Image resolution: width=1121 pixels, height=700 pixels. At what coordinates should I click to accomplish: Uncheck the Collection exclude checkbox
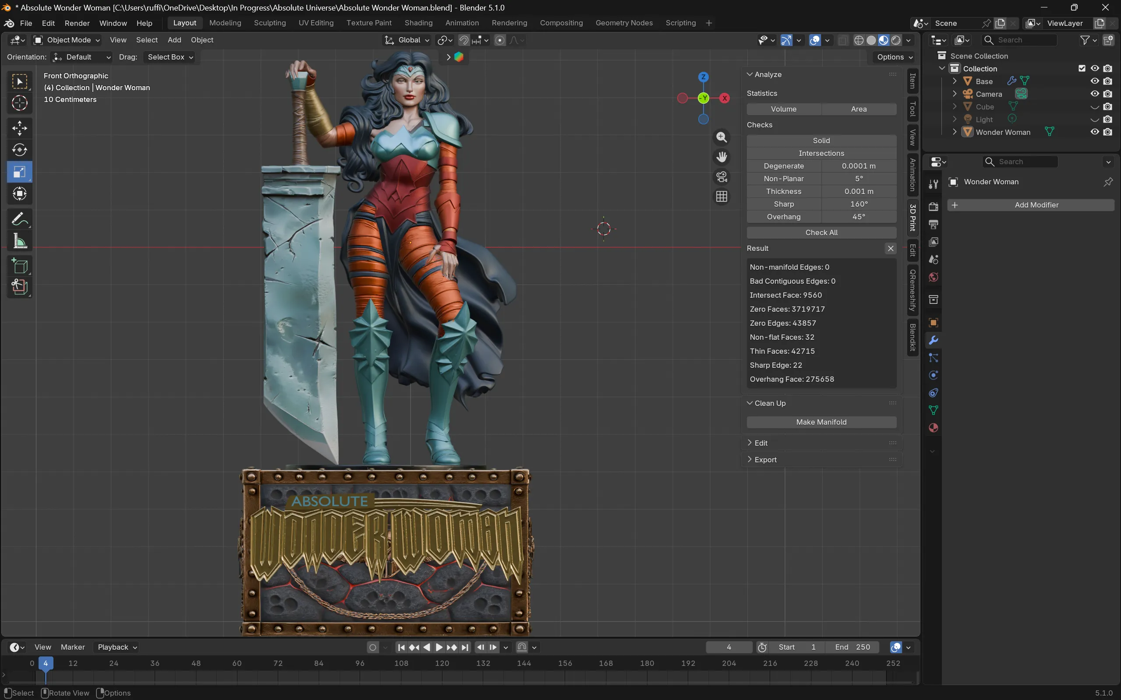1082,69
